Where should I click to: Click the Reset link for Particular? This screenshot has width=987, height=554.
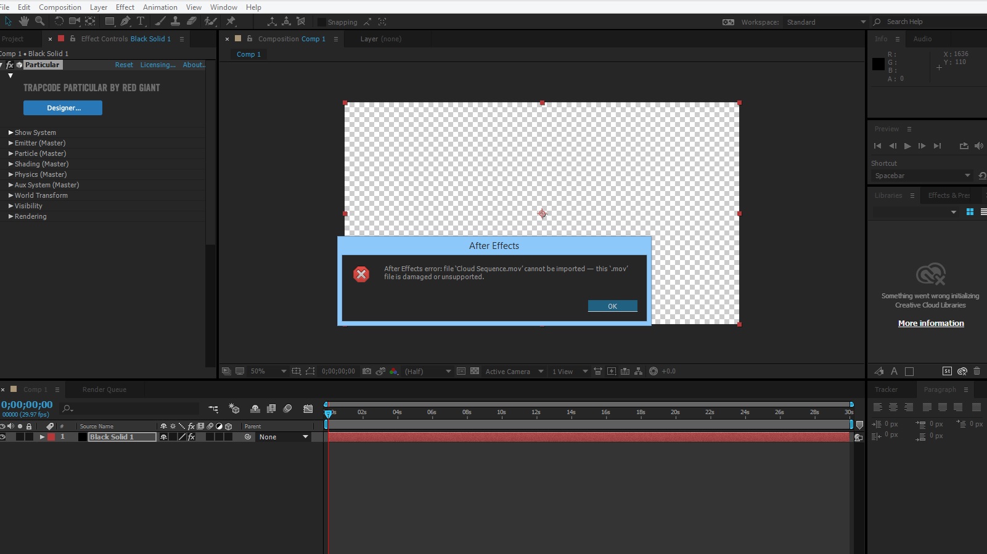pos(124,65)
